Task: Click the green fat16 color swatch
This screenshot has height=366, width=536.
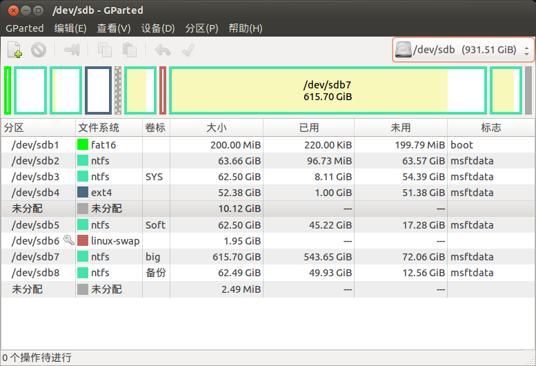Action: (83, 145)
